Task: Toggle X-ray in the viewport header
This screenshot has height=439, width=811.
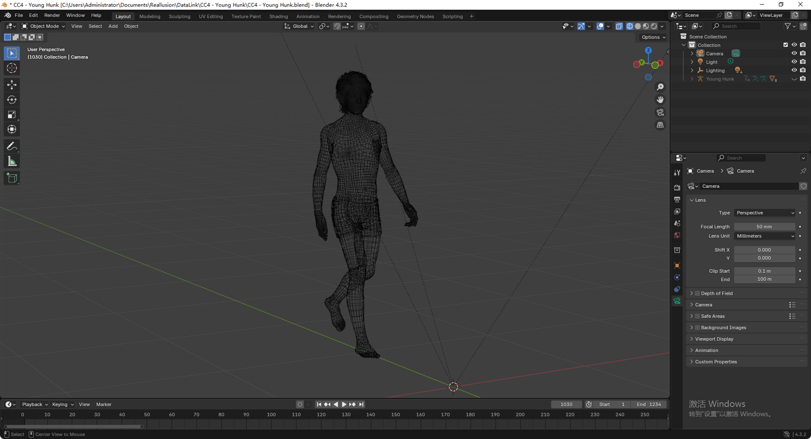Action: (x=619, y=26)
